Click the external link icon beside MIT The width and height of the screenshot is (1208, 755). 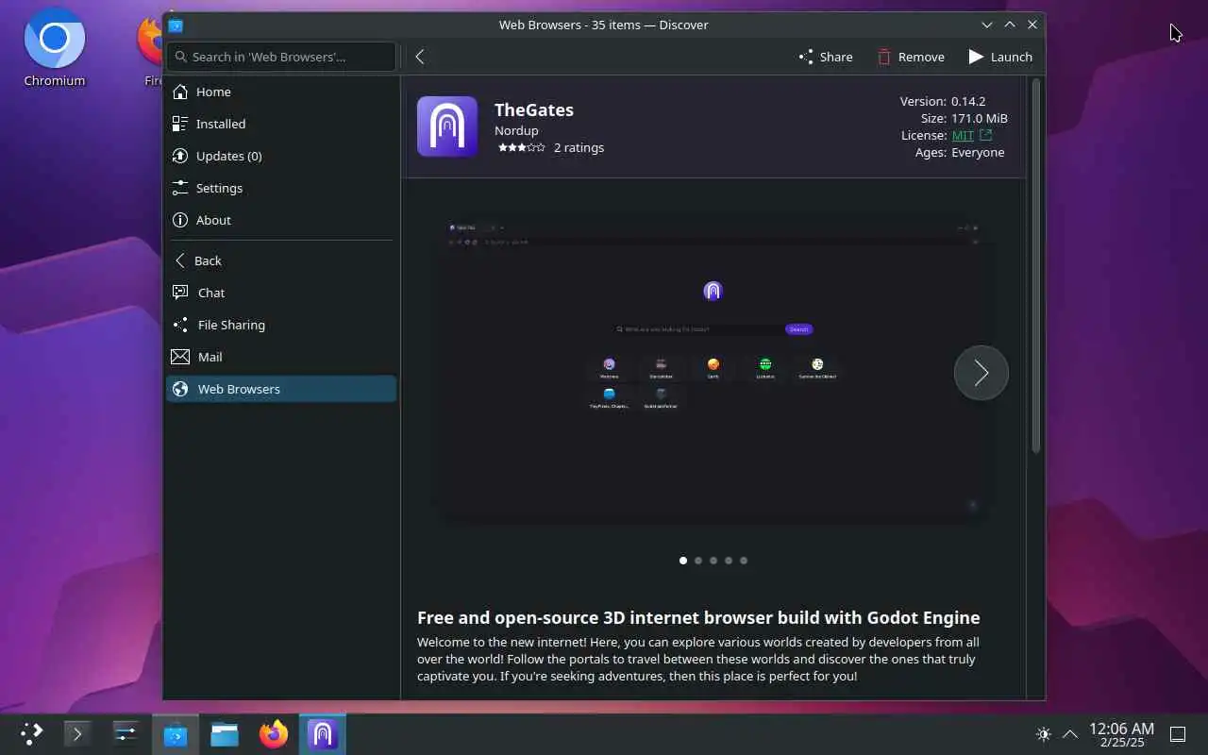coord(986,135)
